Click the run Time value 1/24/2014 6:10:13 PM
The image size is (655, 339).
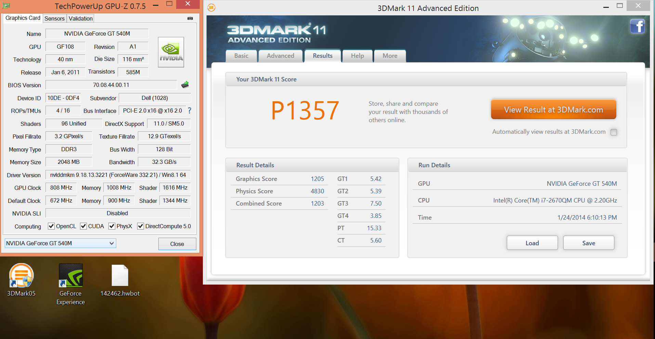pyautogui.click(x=587, y=218)
